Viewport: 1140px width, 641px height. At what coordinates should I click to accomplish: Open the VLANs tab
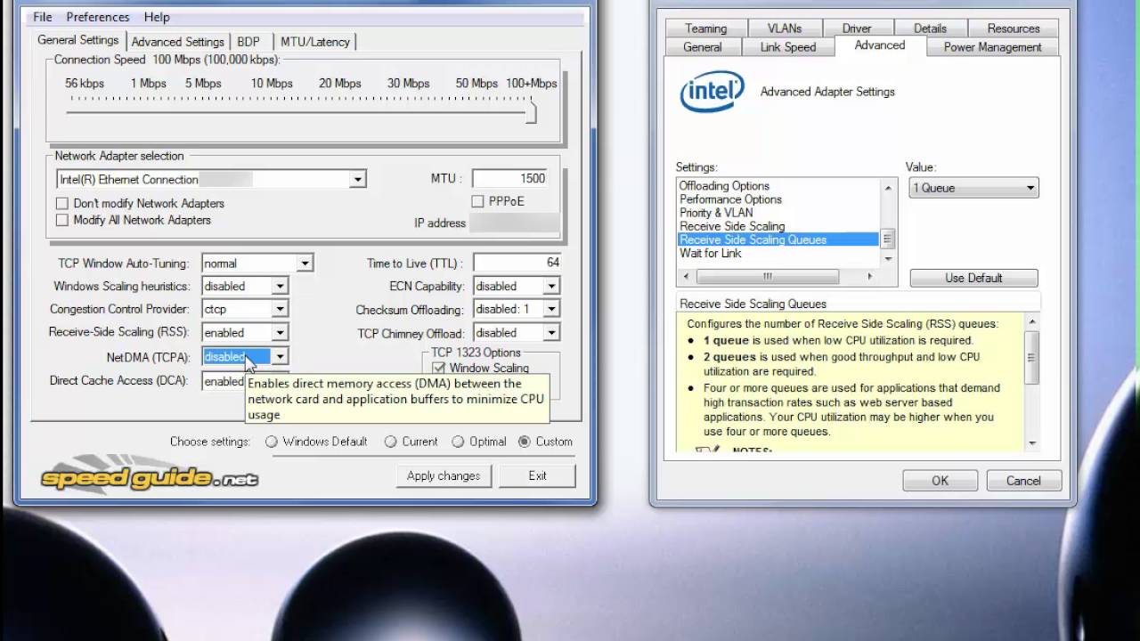(785, 28)
